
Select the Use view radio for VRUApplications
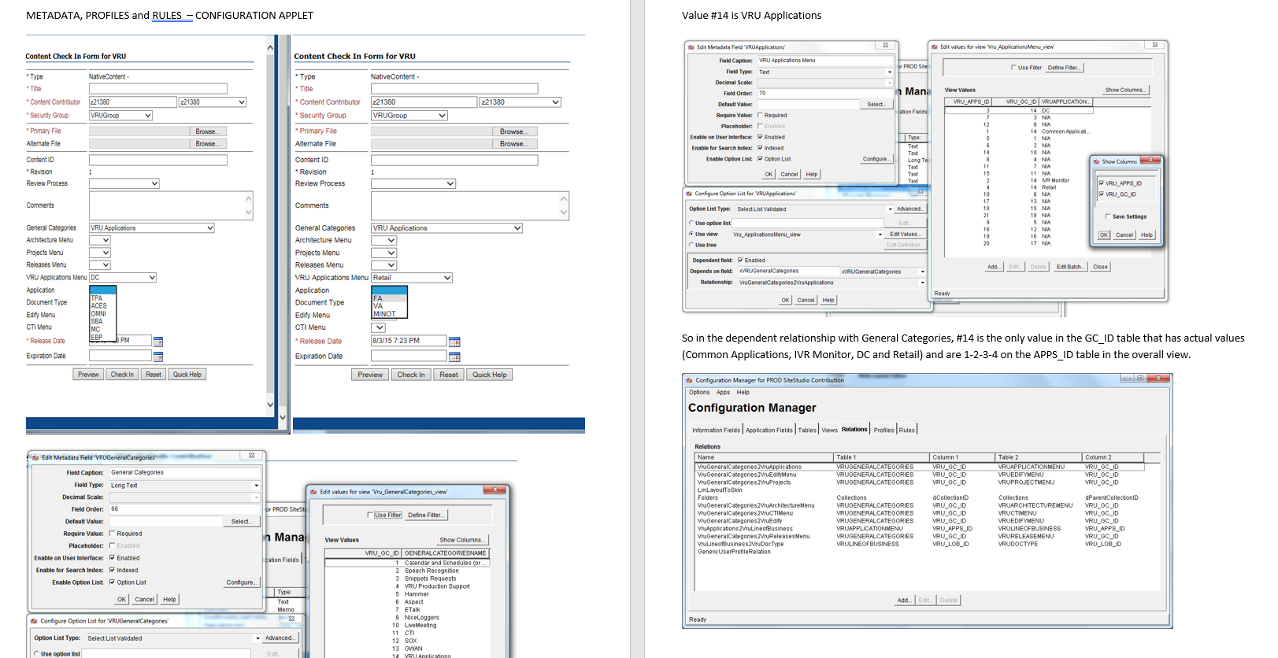click(x=691, y=234)
